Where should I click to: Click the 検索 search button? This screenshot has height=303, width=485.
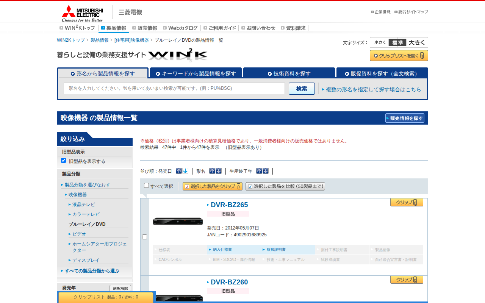point(302,89)
